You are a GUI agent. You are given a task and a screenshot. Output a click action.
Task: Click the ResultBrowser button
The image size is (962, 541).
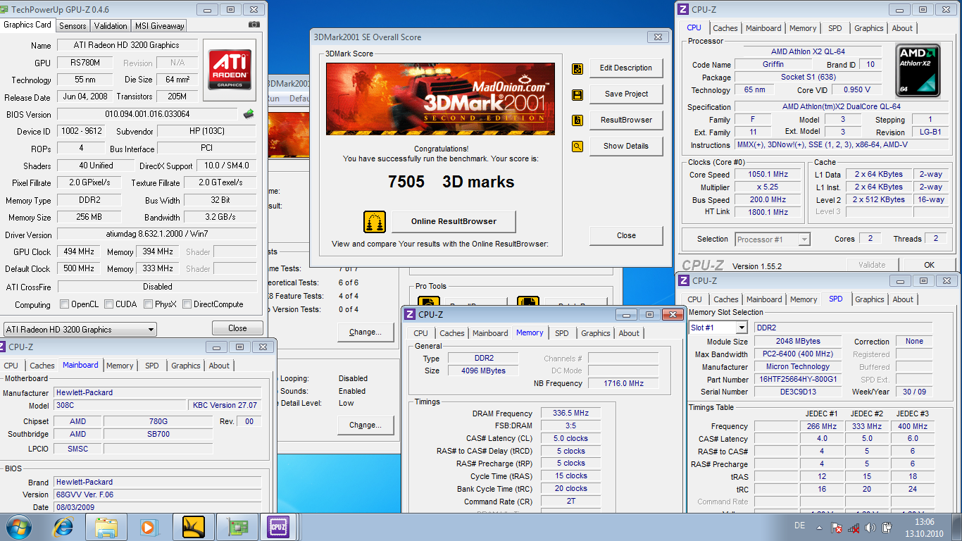click(x=626, y=120)
